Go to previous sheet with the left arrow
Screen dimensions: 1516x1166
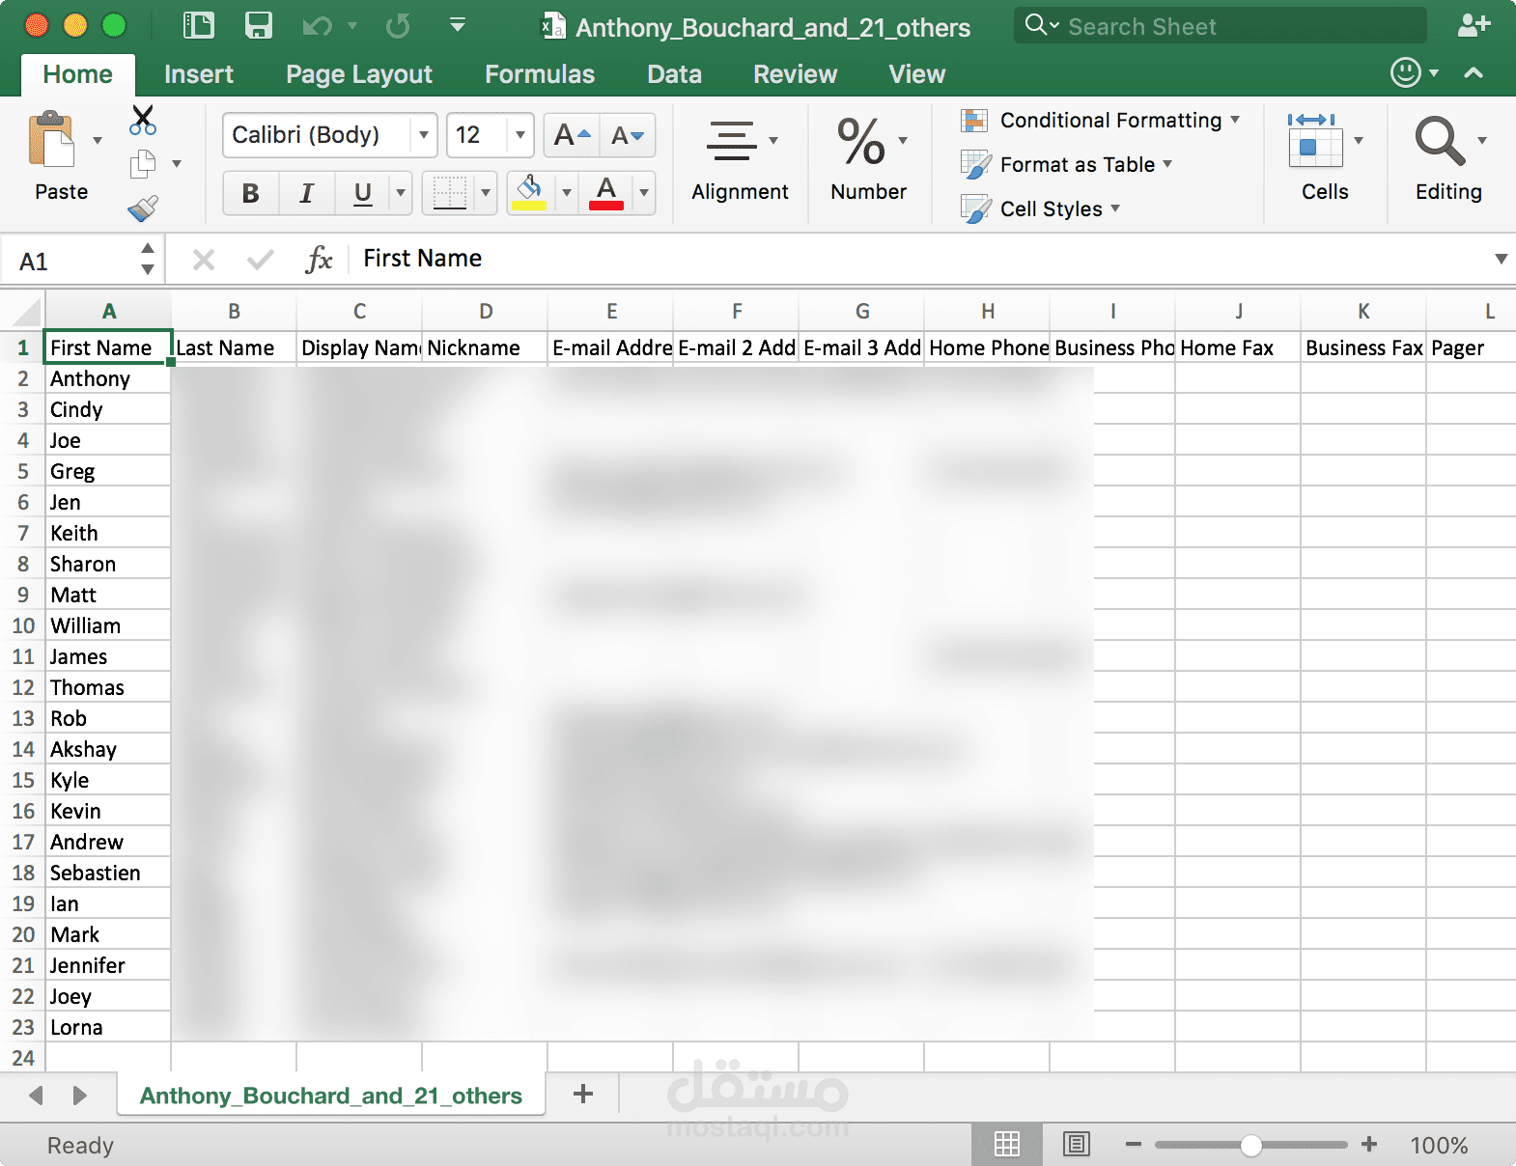click(37, 1096)
